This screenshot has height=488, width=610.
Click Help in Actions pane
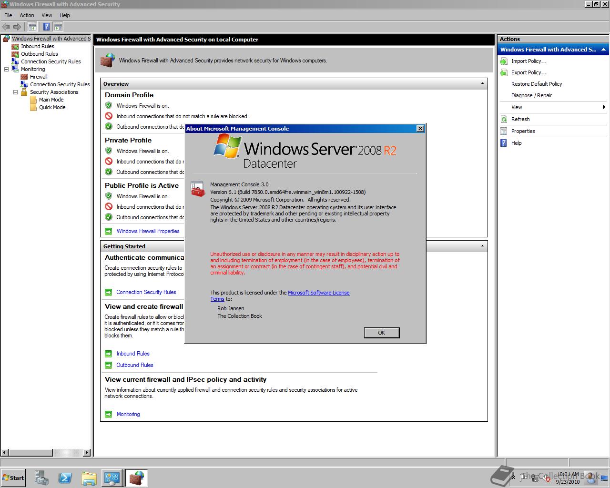pyautogui.click(x=516, y=143)
